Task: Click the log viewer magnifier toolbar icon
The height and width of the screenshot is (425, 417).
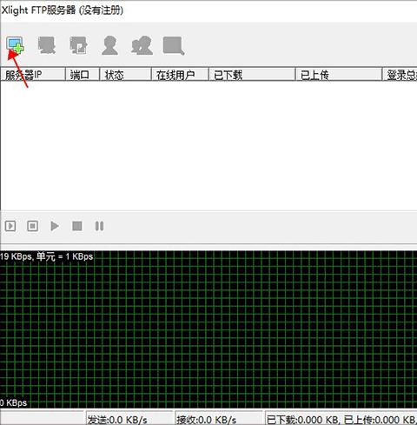Action: pos(174,45)
